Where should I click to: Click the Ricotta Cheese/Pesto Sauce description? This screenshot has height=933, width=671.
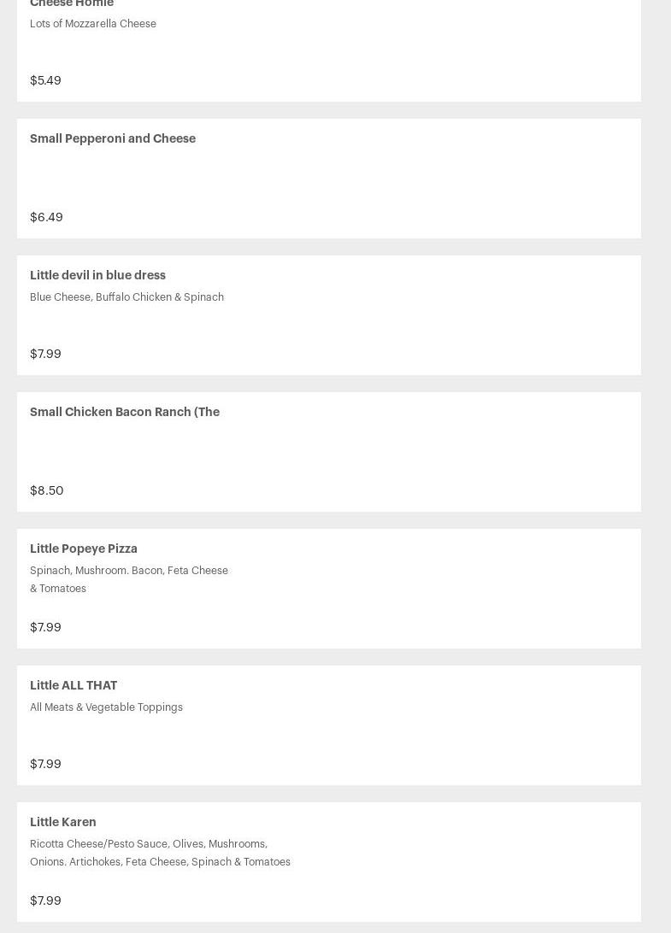tap(160, 853)
